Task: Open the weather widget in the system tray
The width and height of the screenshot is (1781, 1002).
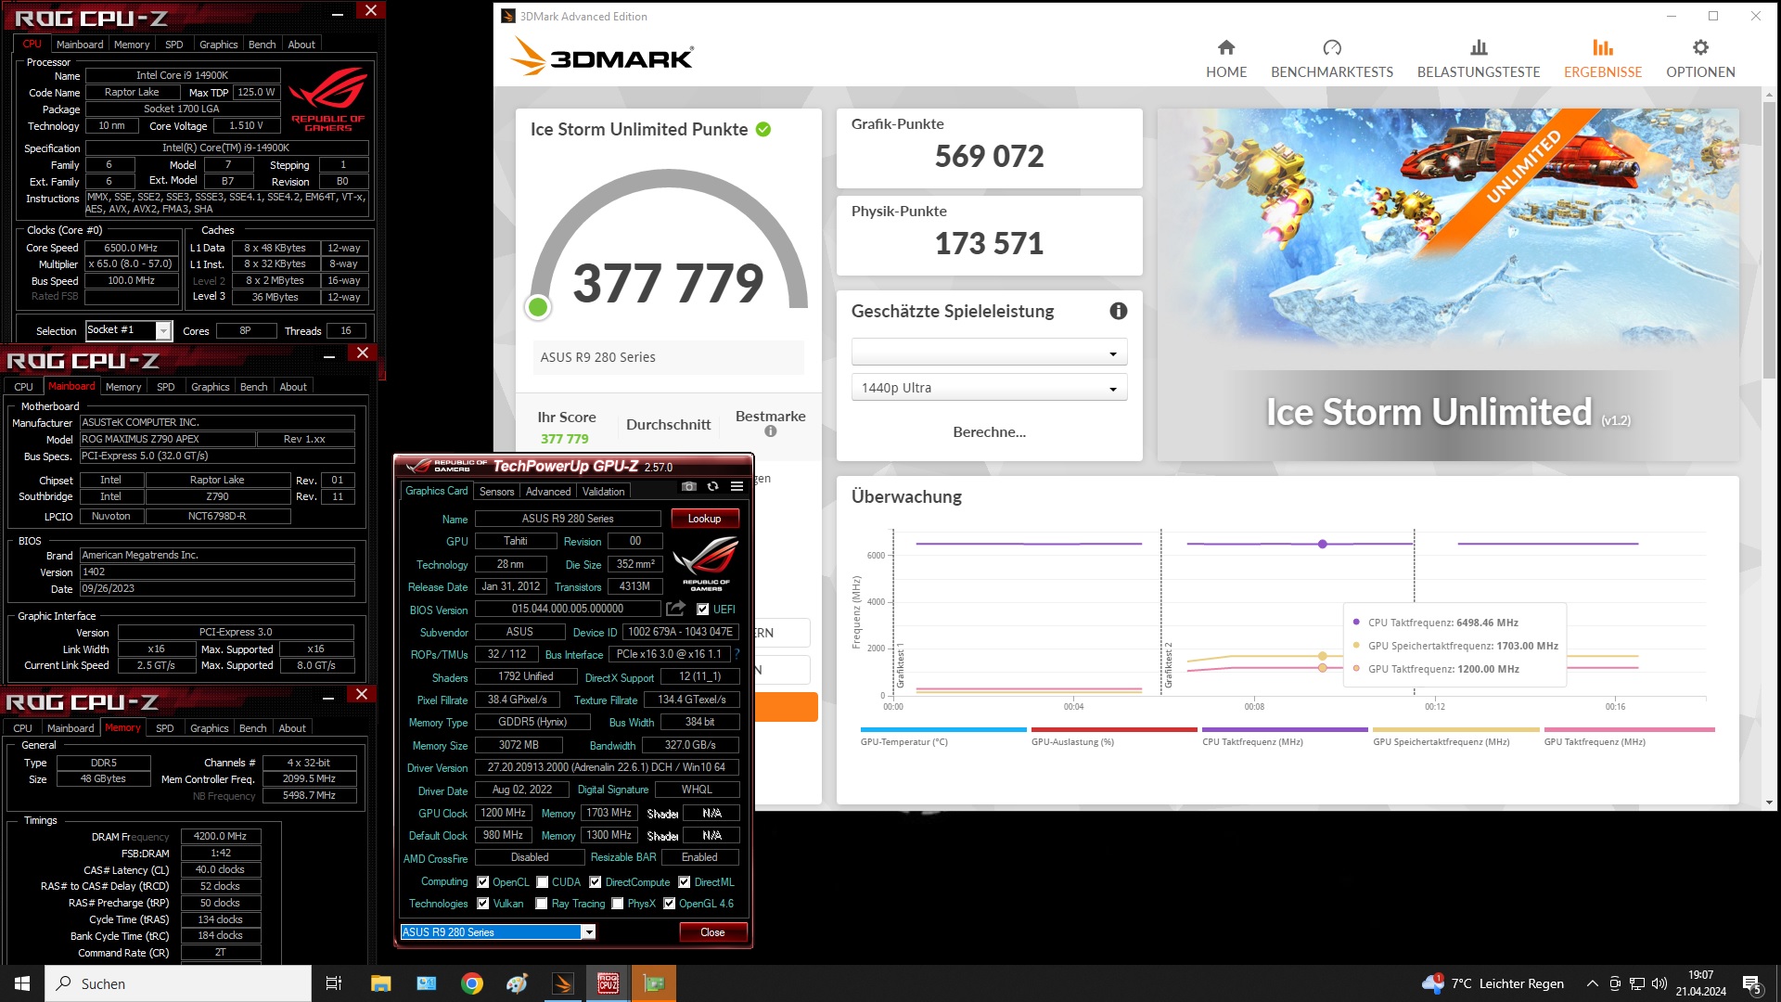Action: [1493, 983]
